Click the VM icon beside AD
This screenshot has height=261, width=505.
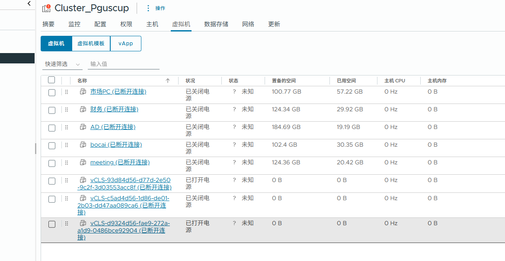tap(83, 127)
